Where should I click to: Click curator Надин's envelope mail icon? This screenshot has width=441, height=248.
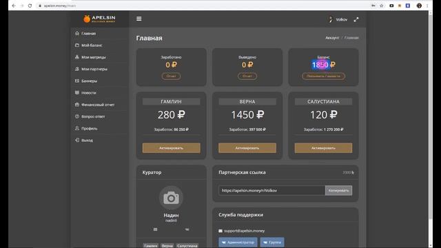(155, 229)
